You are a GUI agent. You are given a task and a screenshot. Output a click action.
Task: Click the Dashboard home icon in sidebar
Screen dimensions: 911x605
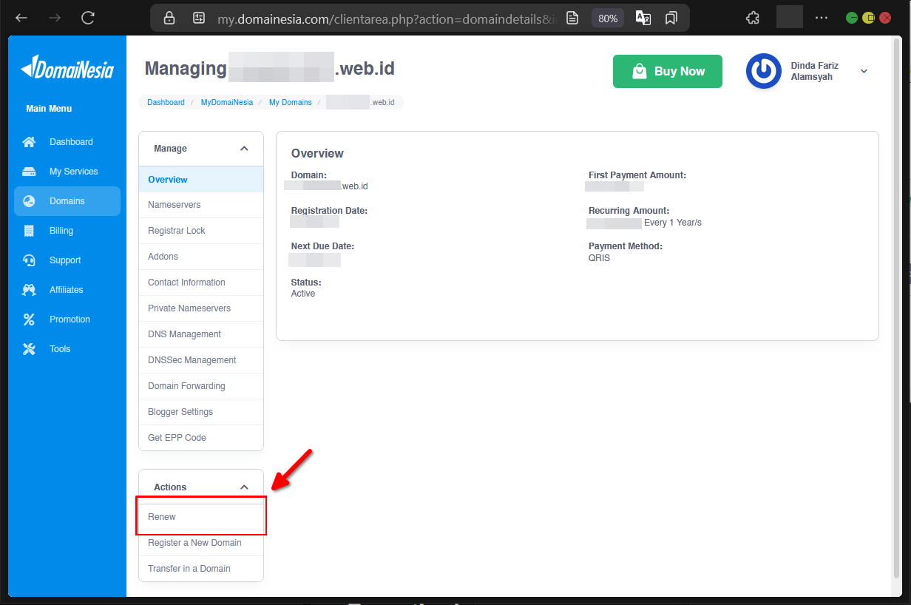(29, 142)
